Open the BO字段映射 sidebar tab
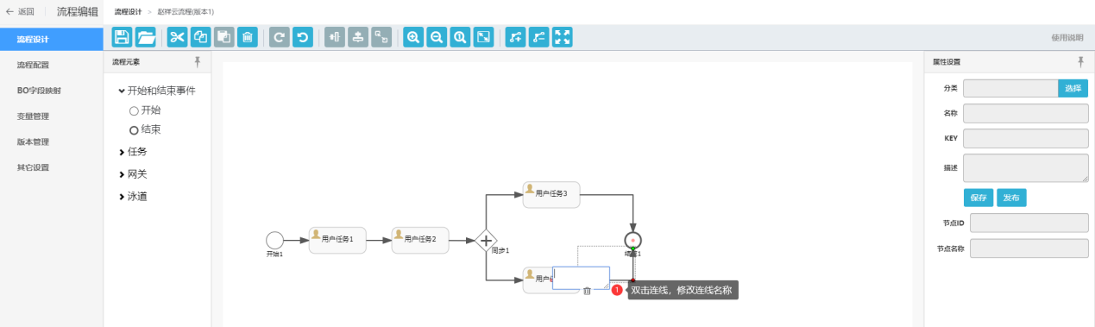This screenshot has width=1095, height=327. point(52,91)
